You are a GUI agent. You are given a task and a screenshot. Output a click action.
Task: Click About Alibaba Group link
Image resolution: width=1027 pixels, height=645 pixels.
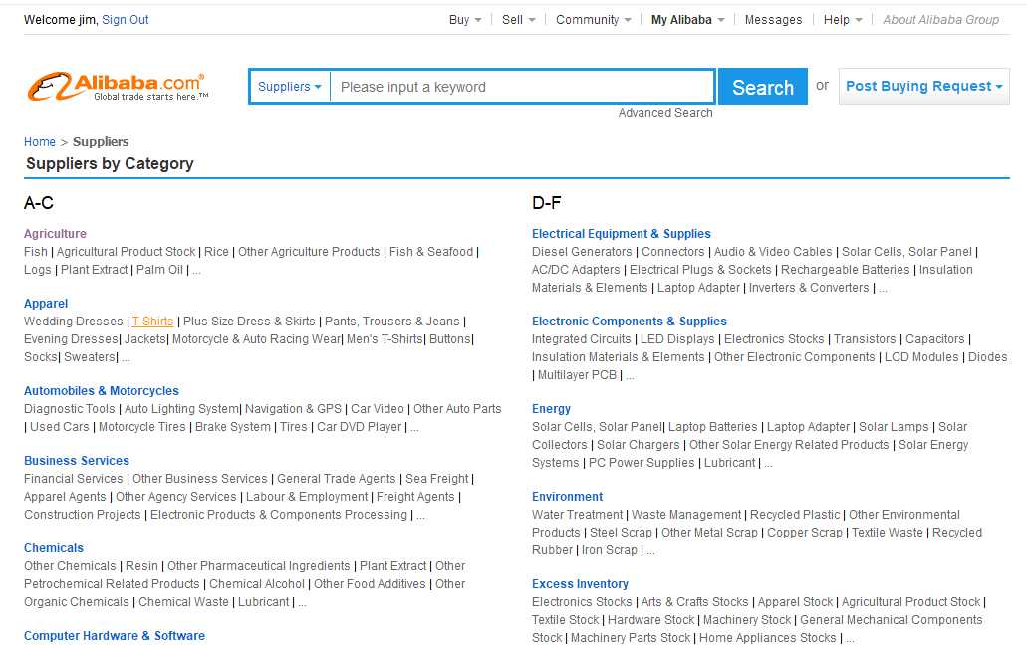click(x=940, y=20)
